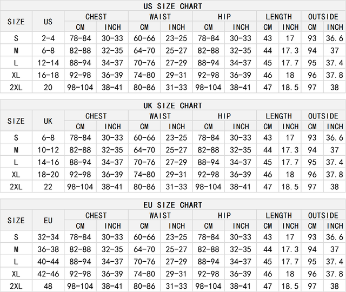Select the 14-16 UK size cell

(48, 162)
